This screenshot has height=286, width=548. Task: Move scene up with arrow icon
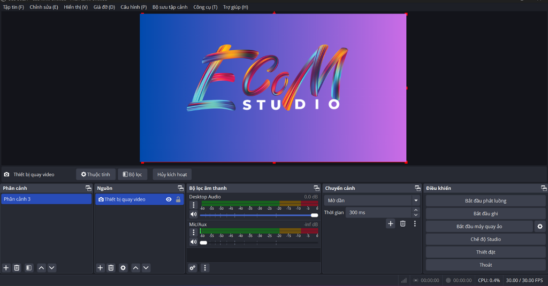pos(41,268)
